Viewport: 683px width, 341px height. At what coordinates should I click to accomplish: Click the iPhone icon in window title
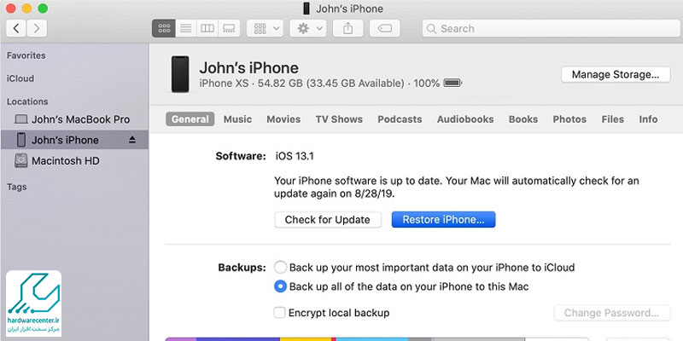(306, 9)
